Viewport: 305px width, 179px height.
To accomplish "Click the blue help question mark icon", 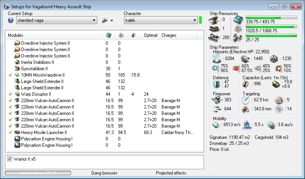I will pyautogui.click(x=11, y=20).
